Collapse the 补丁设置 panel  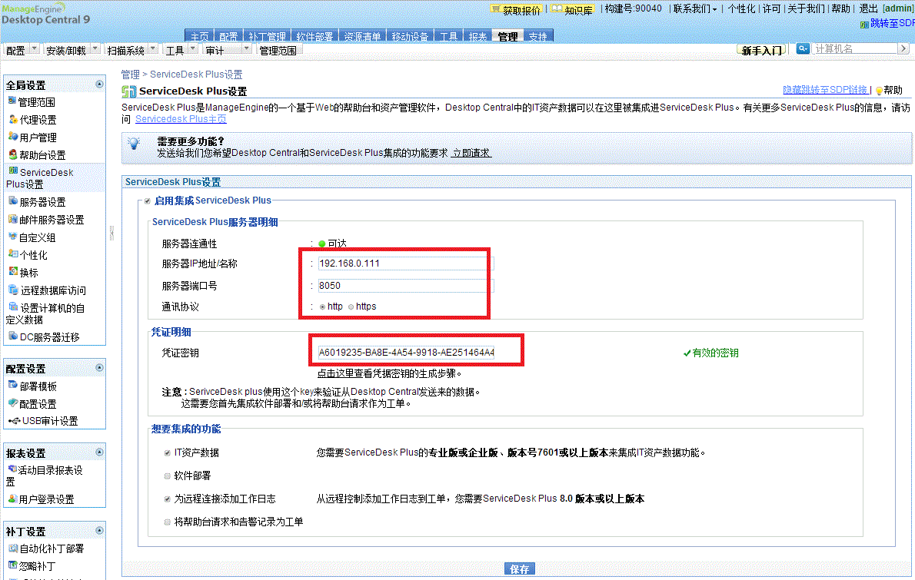100,531
